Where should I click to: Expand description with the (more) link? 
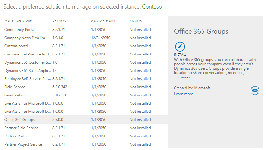(x=184, y=77)
